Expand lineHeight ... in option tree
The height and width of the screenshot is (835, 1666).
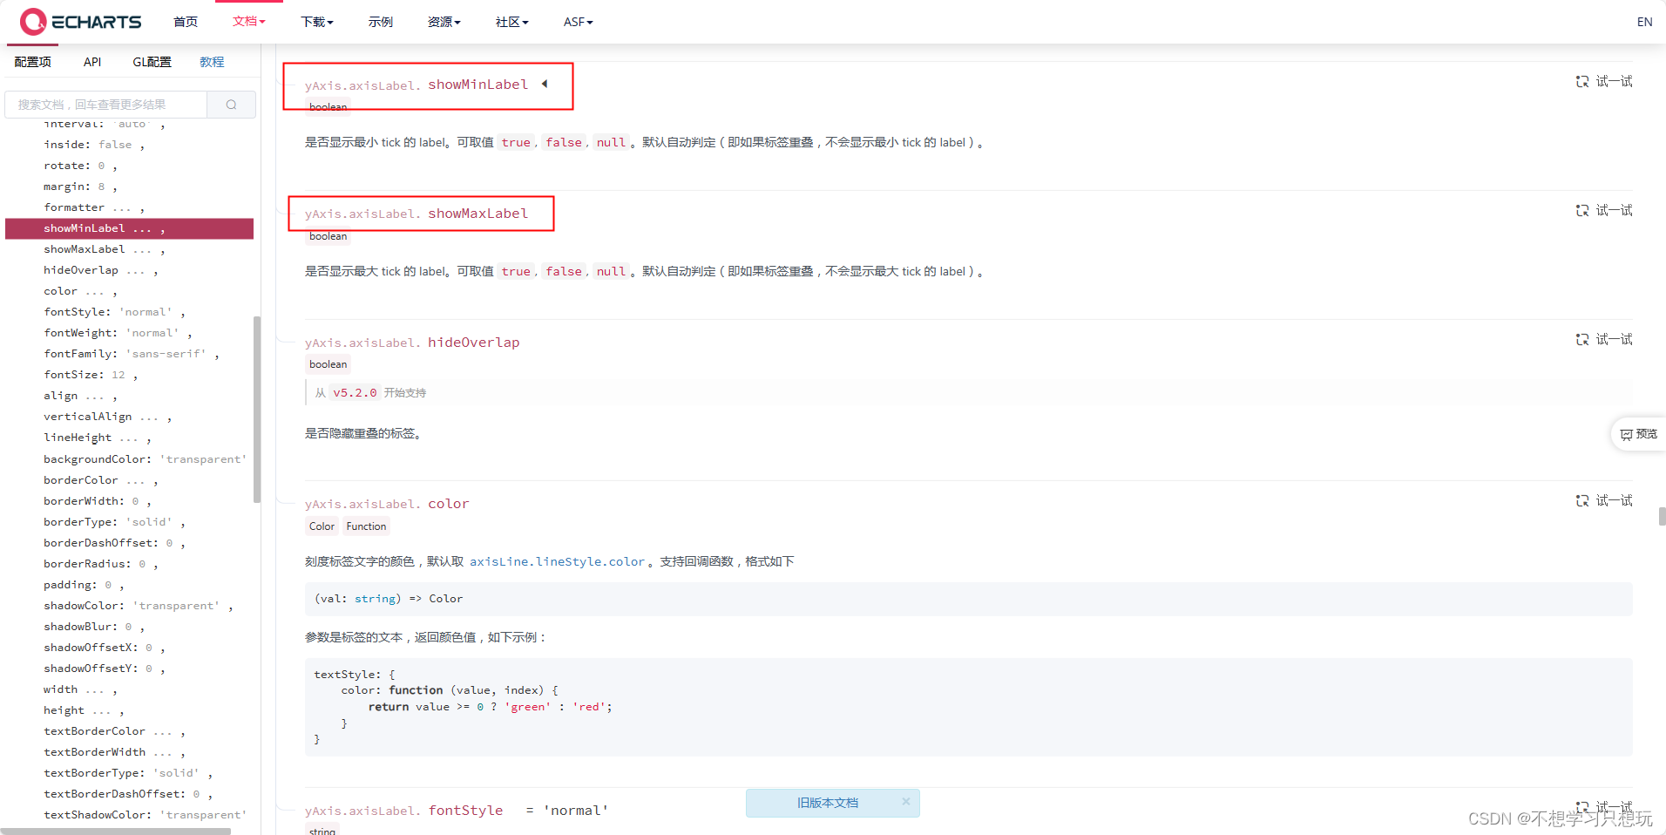[x=98, y=438]
